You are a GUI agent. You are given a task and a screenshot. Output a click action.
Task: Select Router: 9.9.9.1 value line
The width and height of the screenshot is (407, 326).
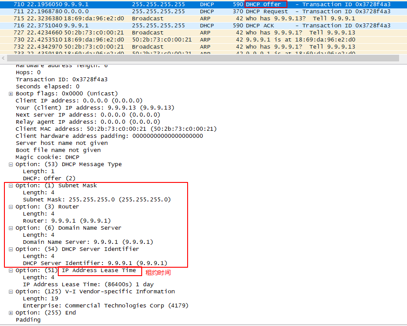pyautogui.click(x=67, y=221)
